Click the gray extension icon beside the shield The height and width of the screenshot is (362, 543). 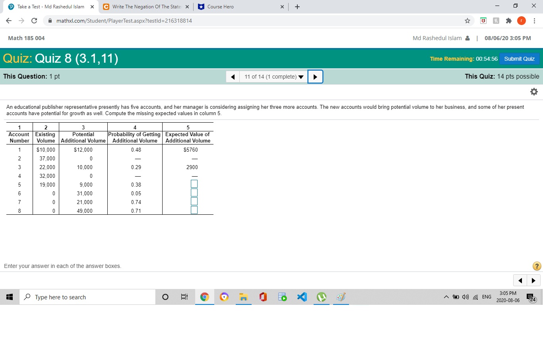pos(496,21)
